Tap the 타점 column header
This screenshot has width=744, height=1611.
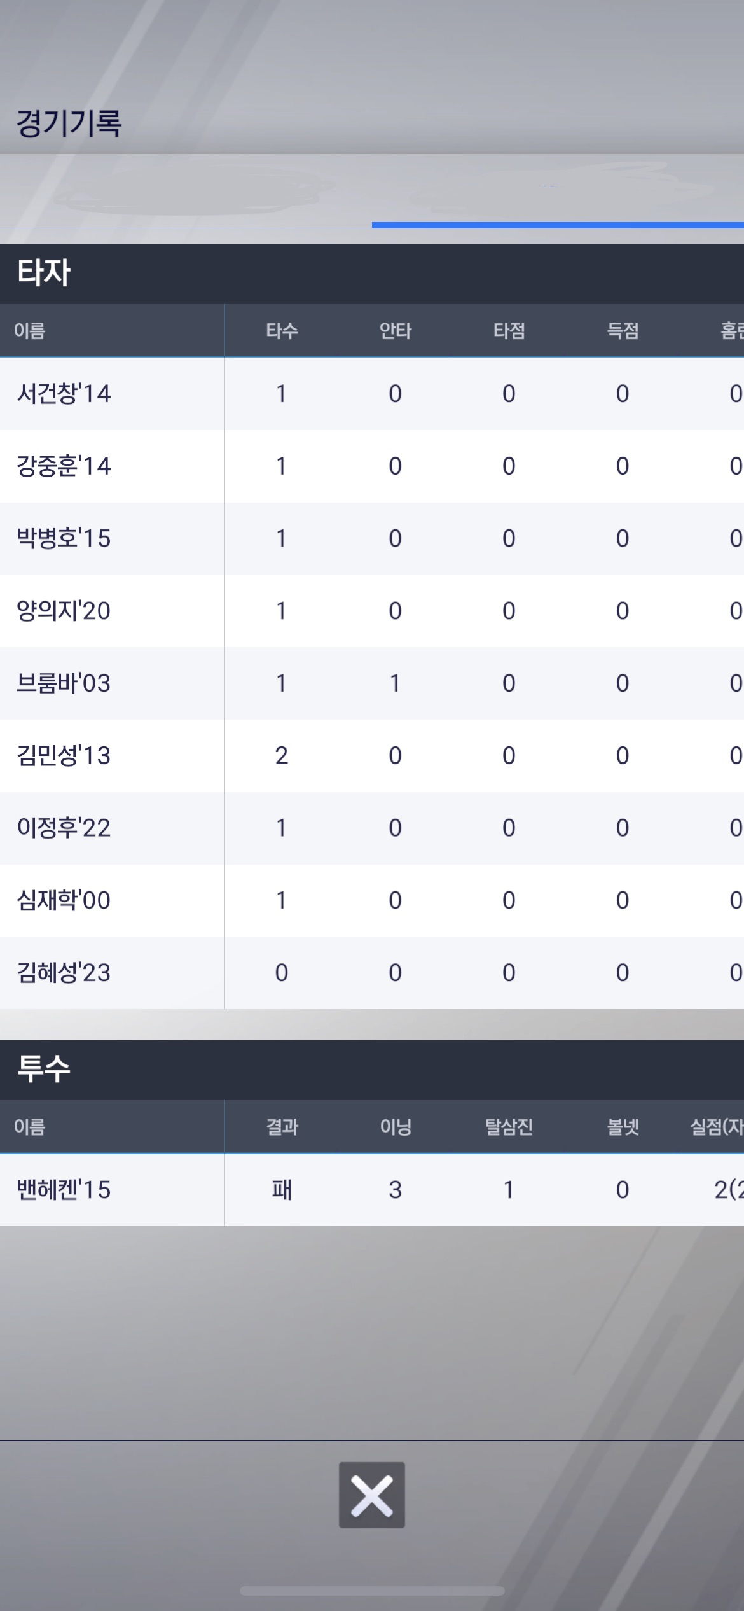[x=509, y=331]
